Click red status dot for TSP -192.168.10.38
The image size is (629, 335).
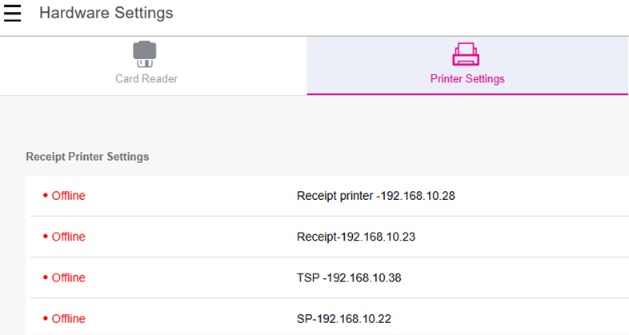[x=45, y=278]
